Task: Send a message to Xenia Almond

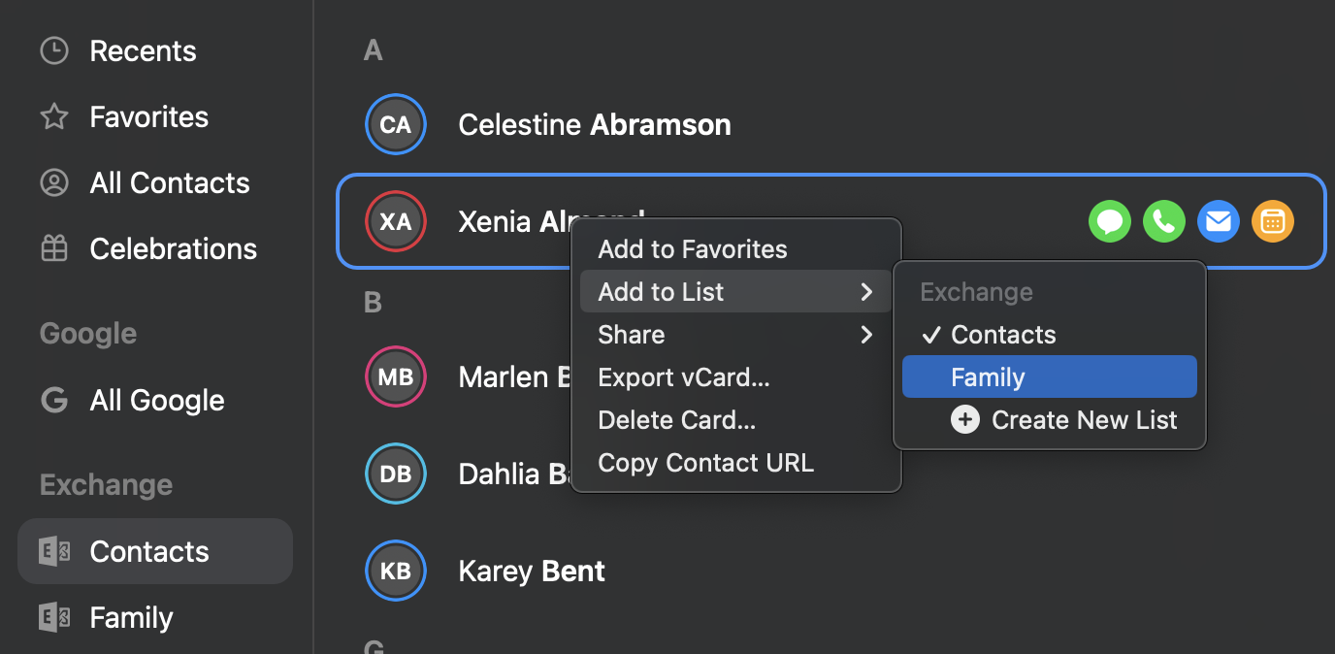Action: [x=1110, y=221]
